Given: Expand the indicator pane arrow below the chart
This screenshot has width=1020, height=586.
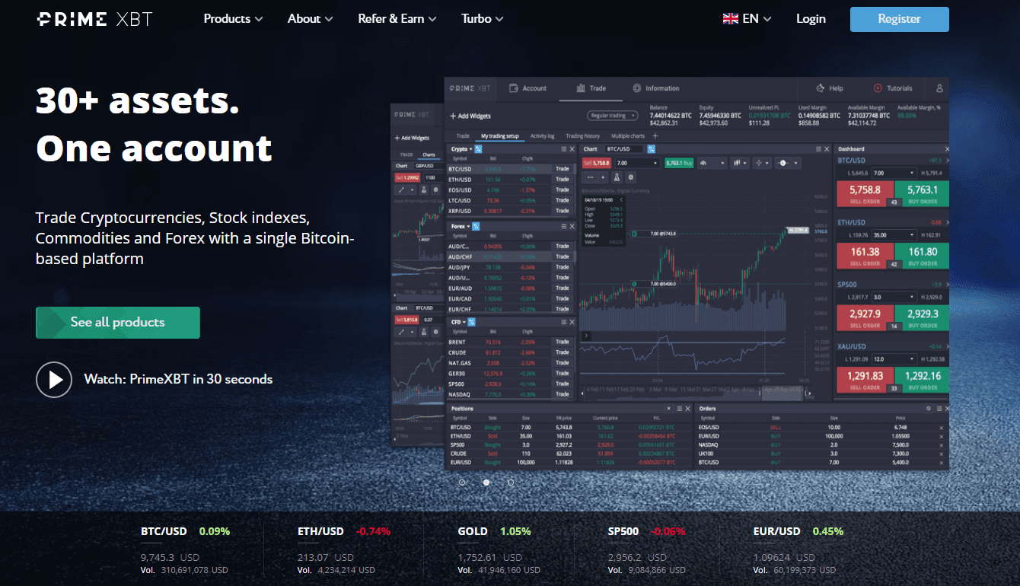Looking at the screenshot, I should coord(586,336).
